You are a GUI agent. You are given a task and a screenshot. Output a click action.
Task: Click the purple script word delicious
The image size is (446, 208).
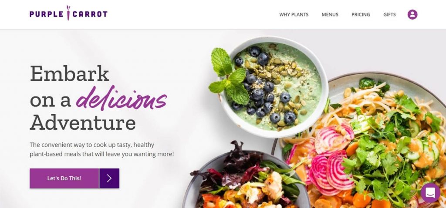point(122,99)
